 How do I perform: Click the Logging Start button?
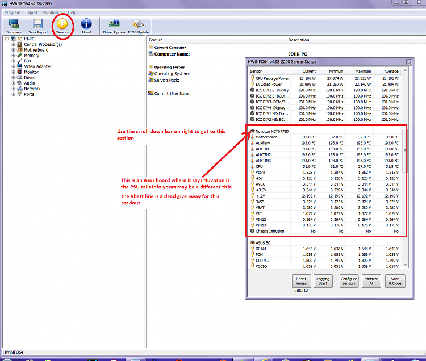tap(323, 281)
